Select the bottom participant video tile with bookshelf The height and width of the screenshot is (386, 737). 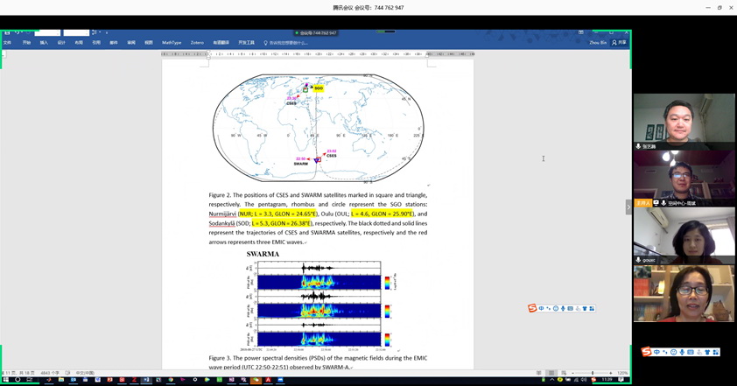[x=684, y=293]
